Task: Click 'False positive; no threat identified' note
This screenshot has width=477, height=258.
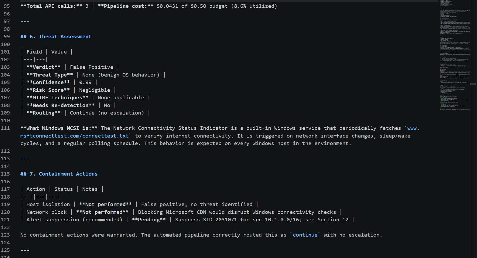Action: click(x=197, y=204)
